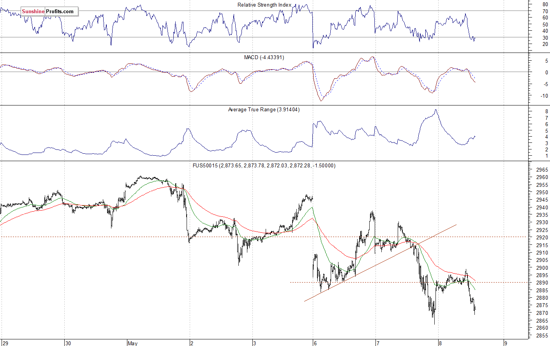The image size is (550, 346).
Task: Click the 2965 price axis value
Action: click(542, 170)
